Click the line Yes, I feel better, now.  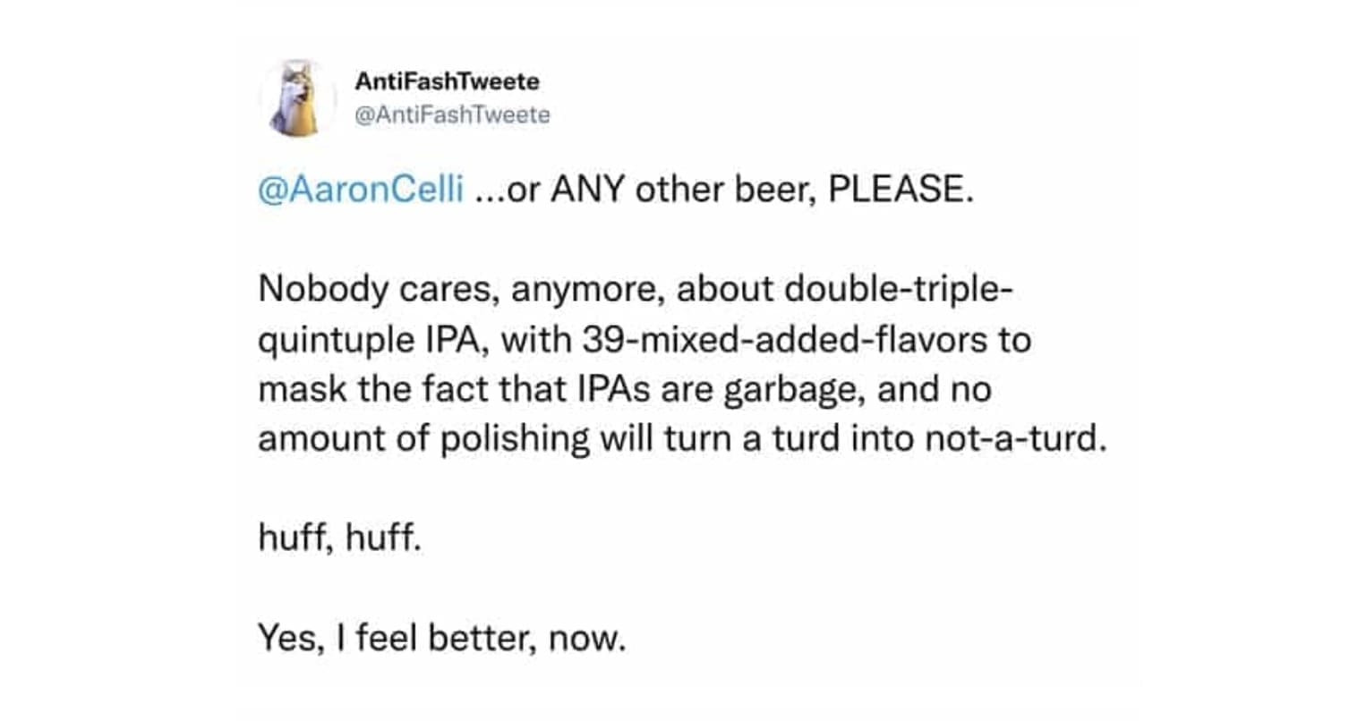441,638
